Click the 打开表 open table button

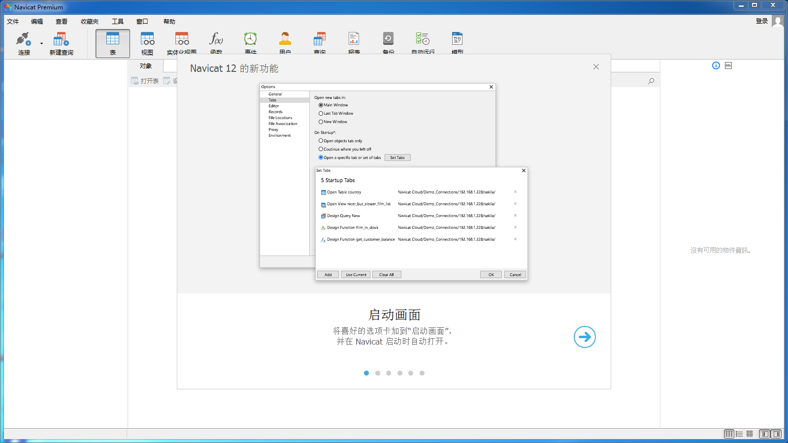click(145, 81)
